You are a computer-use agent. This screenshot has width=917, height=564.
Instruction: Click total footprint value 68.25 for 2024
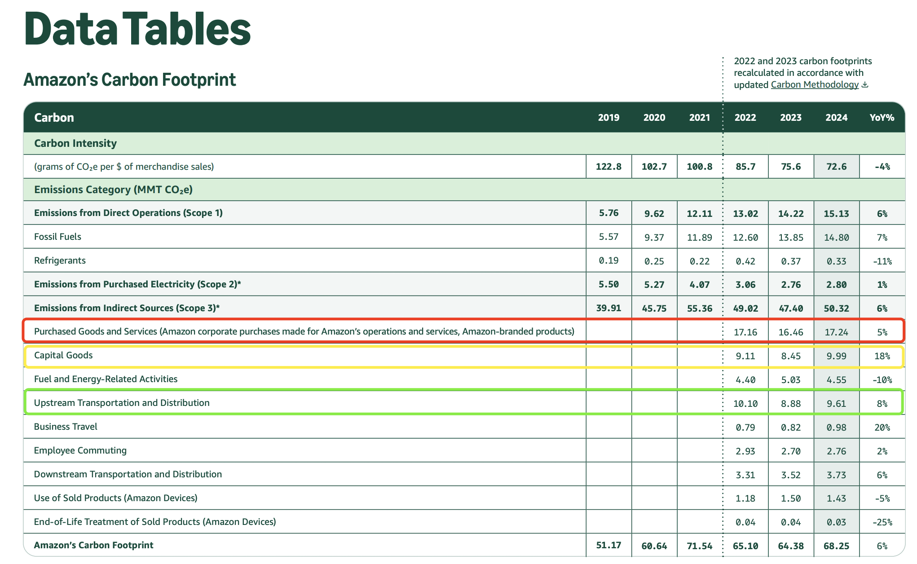pyautogui.click(x=837, y=546)
